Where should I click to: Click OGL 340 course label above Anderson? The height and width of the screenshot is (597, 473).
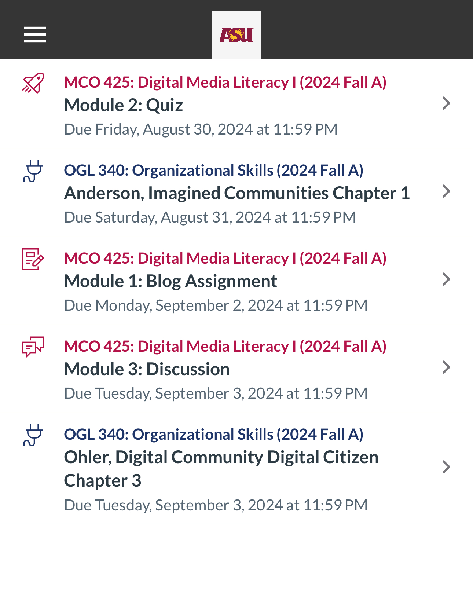[213, 171]
